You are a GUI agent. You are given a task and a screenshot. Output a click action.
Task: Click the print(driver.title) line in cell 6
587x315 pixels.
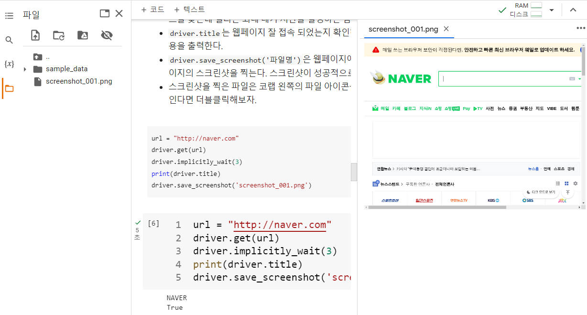(248, 264)
